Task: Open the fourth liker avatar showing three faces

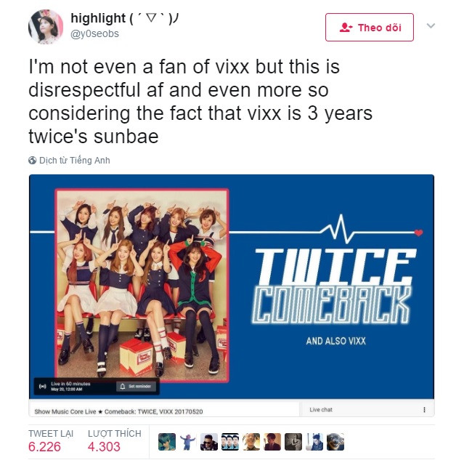Action: click(x=230, y=442)
